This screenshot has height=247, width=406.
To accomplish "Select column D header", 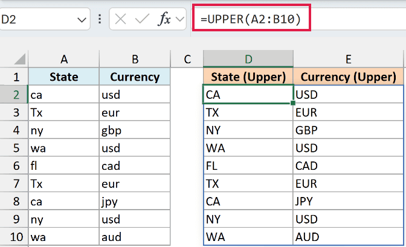I will click(x=248, y=59).
